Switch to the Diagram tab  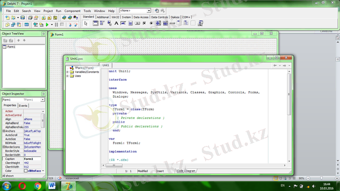[190, 171]
